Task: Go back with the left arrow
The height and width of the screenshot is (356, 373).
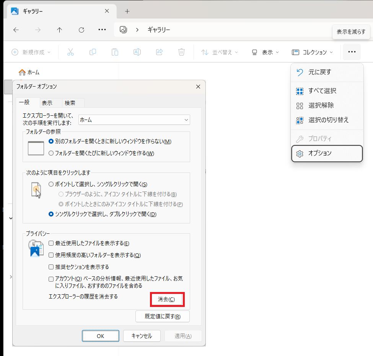Action: (16, 30)
